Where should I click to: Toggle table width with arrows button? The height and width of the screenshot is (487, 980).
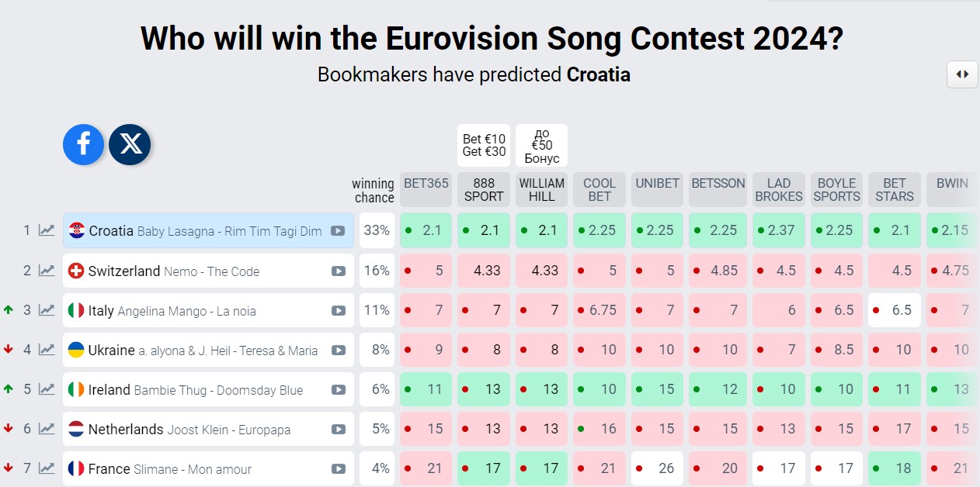click(x=962, y=74)
